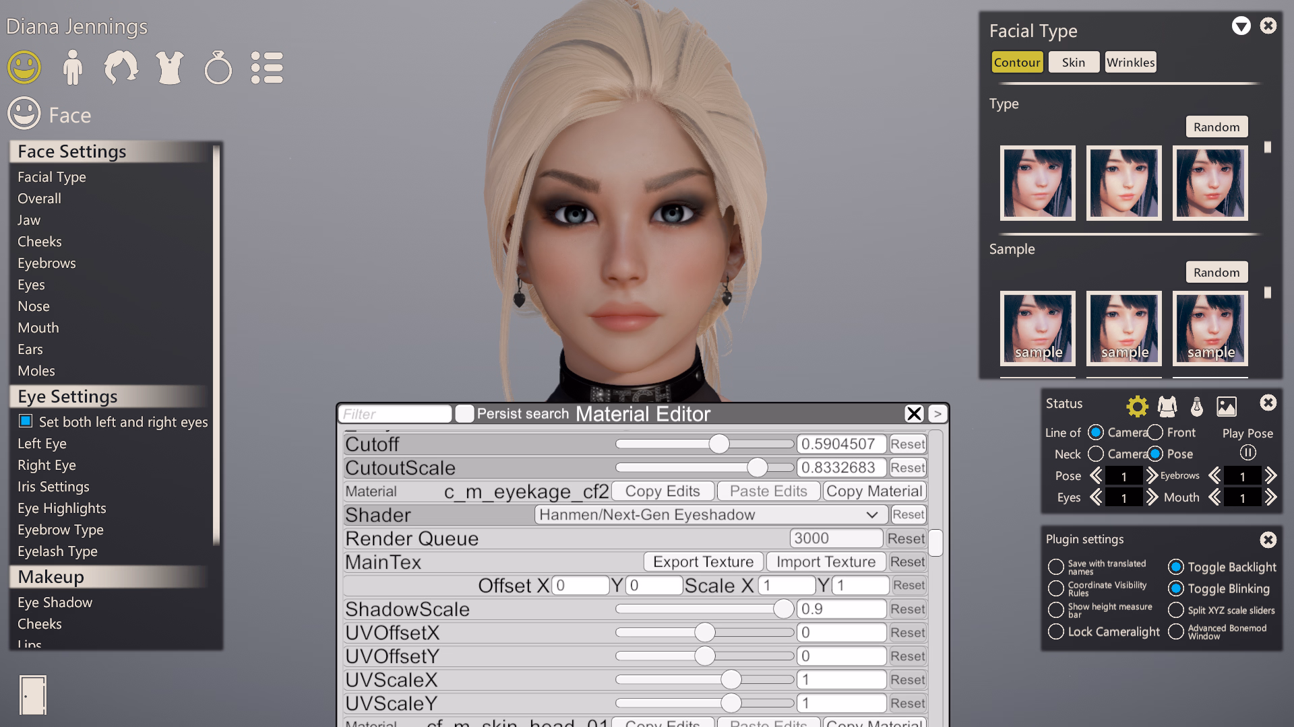Click the exit door icon

point(32,695)
